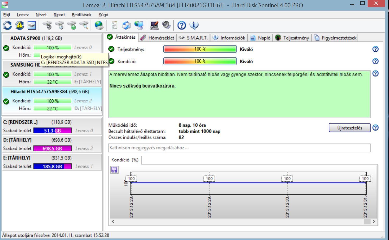The image size is (389, 240).
Task: Open the Súgó menu
Action: 103,15
